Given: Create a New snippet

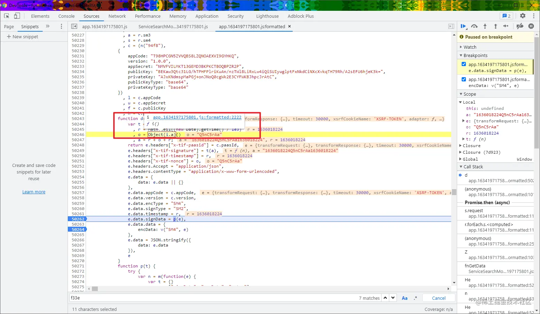Looking at the screenshot, I should point(22,37).
